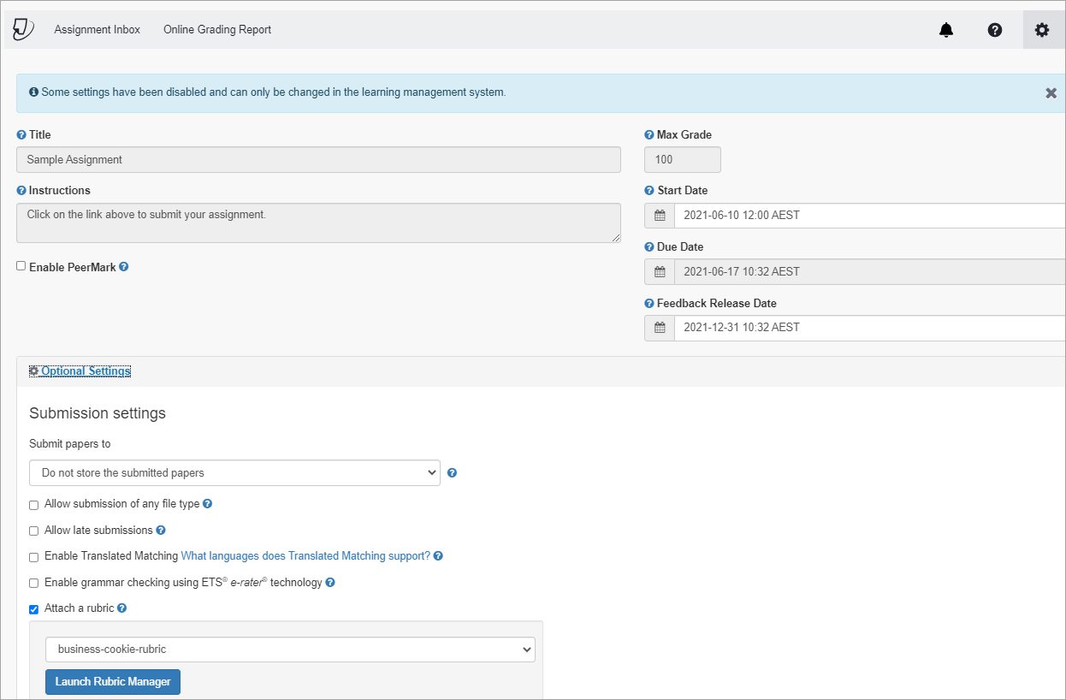Screen dimensions: 1066x700
Task: Click help icon after Allow late submissions
Action: [161, 531]
